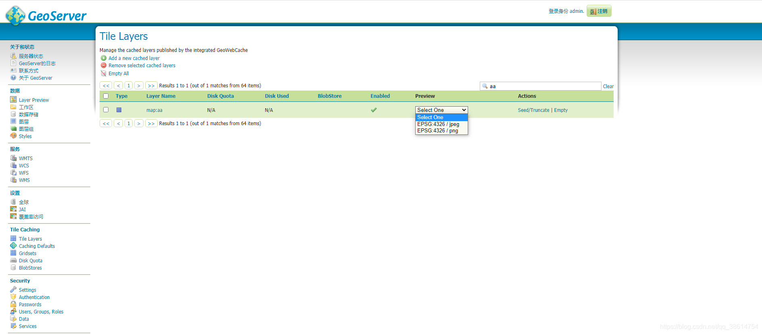Go to last page in top pager
The height and width of the screenshot is (334, 762).
coord(151,85)
